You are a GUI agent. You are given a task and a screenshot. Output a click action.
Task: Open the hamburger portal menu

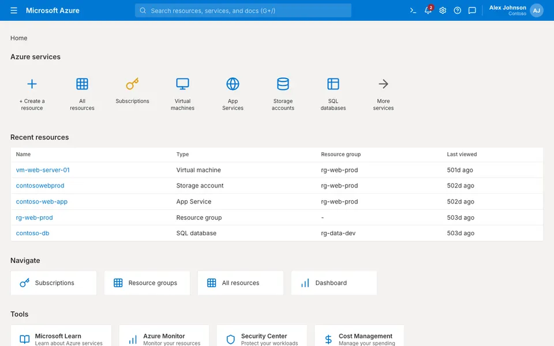[x=14, y=10]
